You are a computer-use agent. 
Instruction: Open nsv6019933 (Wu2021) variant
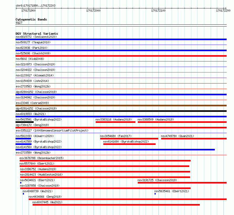tap(31, 114)
